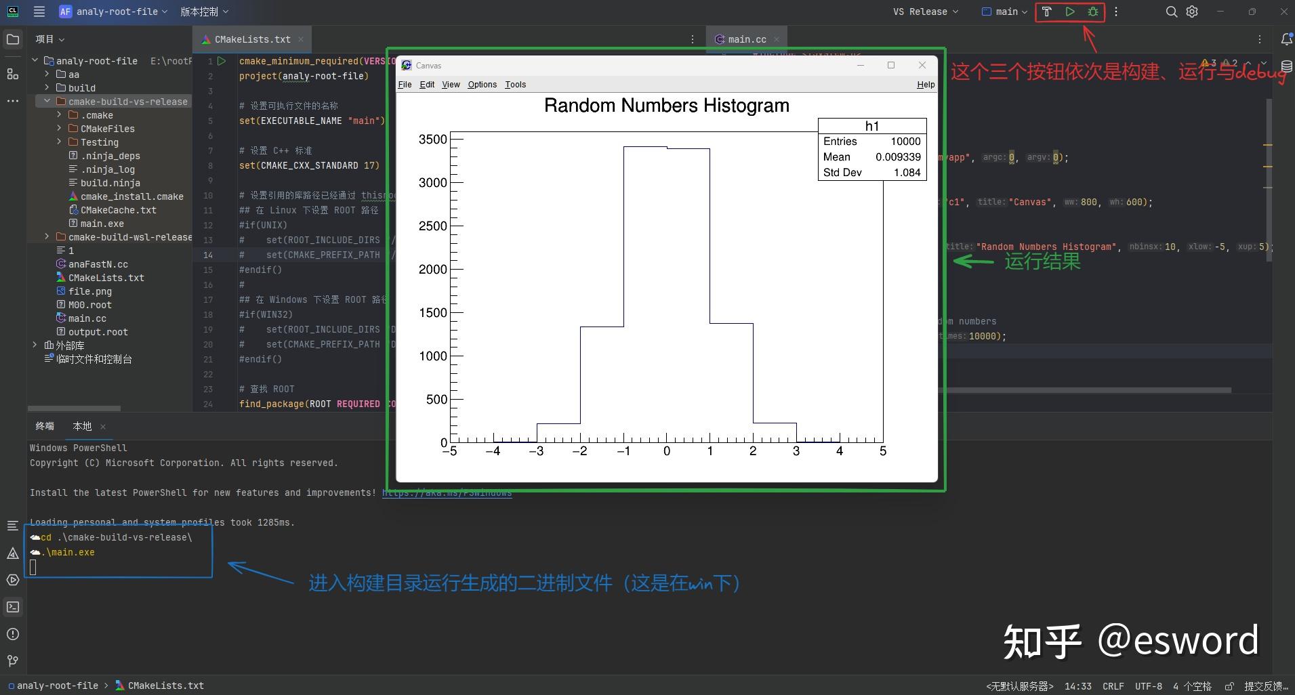Viewport: 1295px width, 695px height.
Task: Build the project using the hammer icon
Action: (x=1048, y=12)
